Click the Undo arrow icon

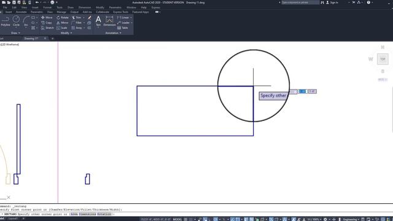pos(37,2)
